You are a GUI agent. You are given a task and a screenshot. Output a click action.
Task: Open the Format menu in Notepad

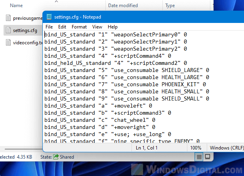point(79,27)
